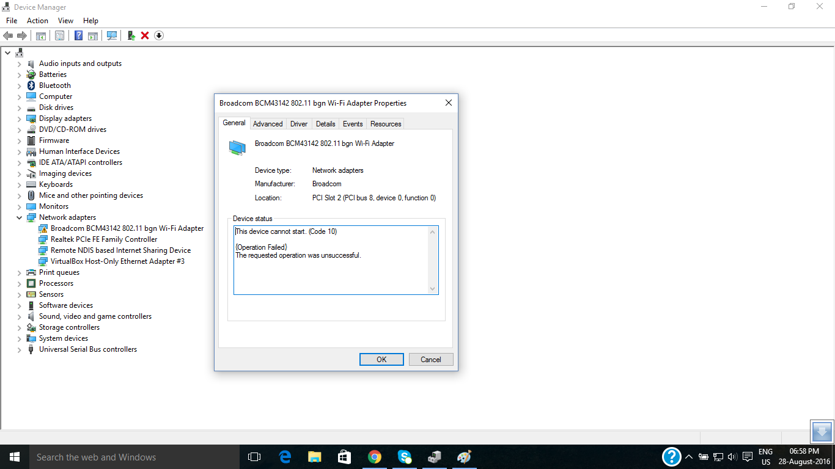Viewport: 835px width, 469px height.
Task: Open File Explorer from the taskbar
Action: [315, 457]
